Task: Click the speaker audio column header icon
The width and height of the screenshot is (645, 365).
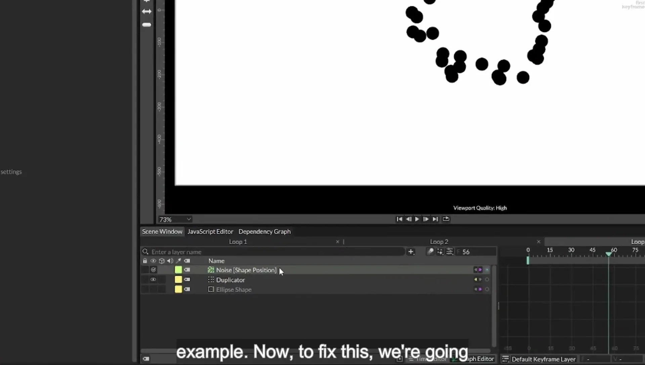Action: [x=170, y=261]
